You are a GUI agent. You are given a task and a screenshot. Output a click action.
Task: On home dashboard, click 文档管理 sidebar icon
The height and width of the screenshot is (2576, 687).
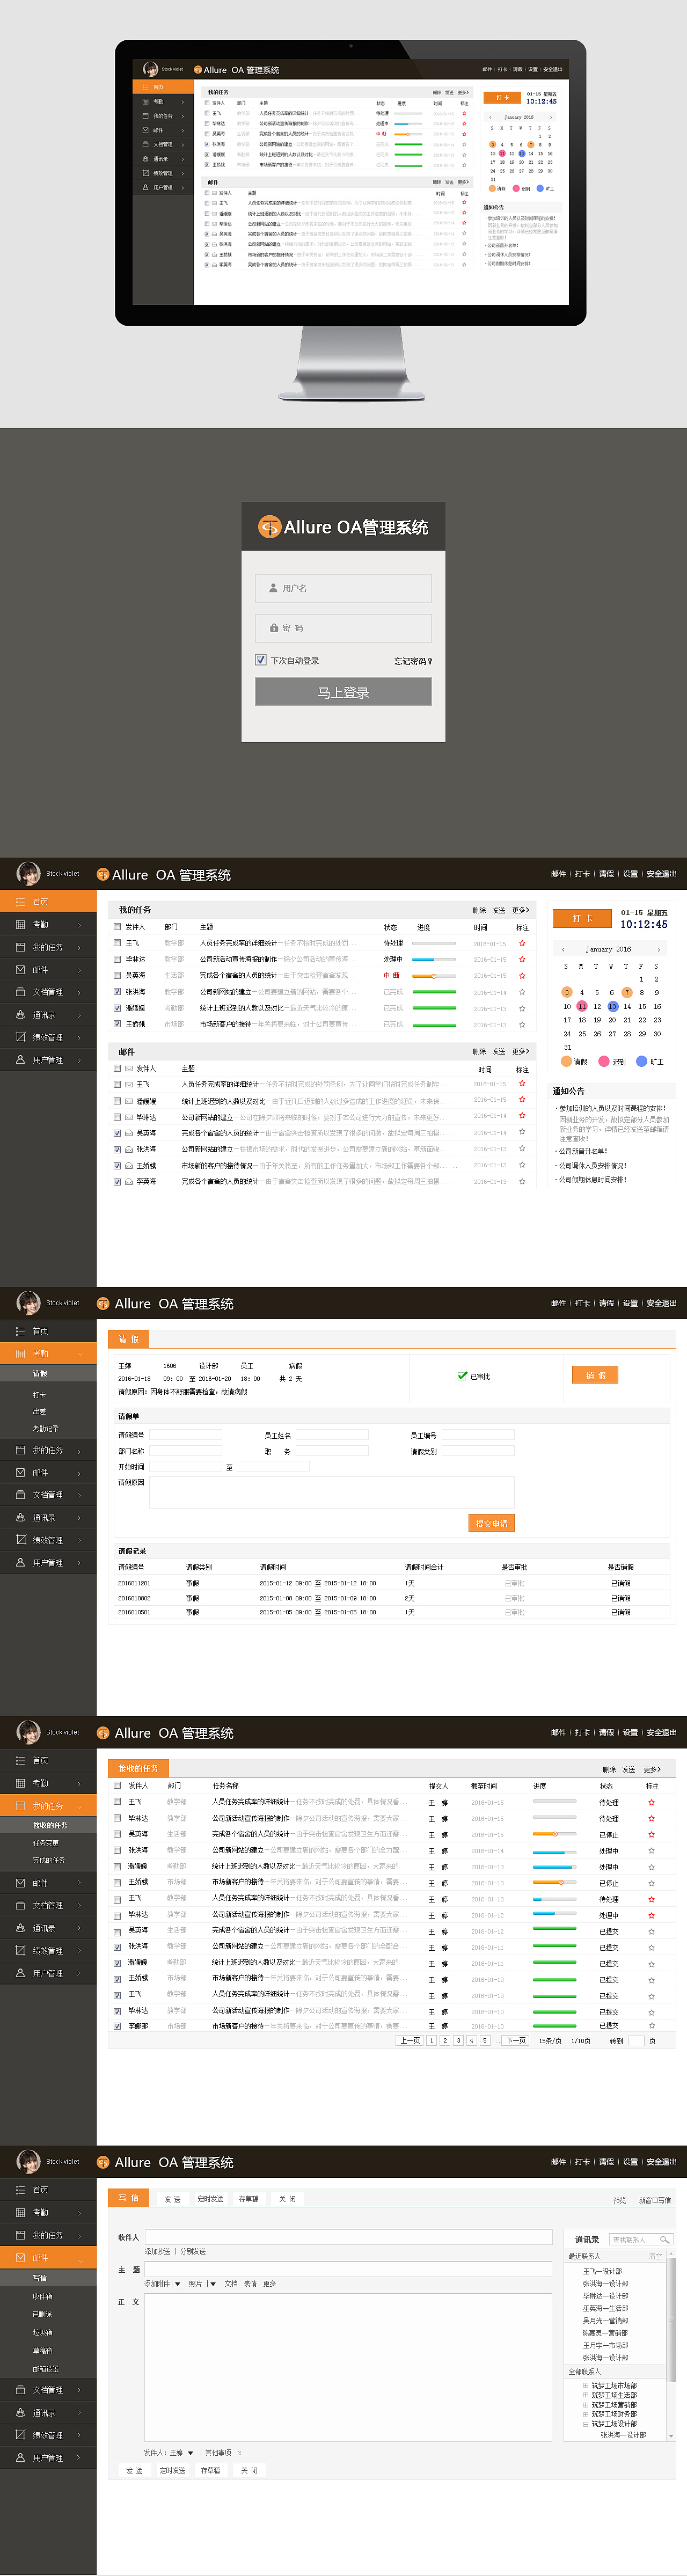pyautogui.click(x=20, y=992)
